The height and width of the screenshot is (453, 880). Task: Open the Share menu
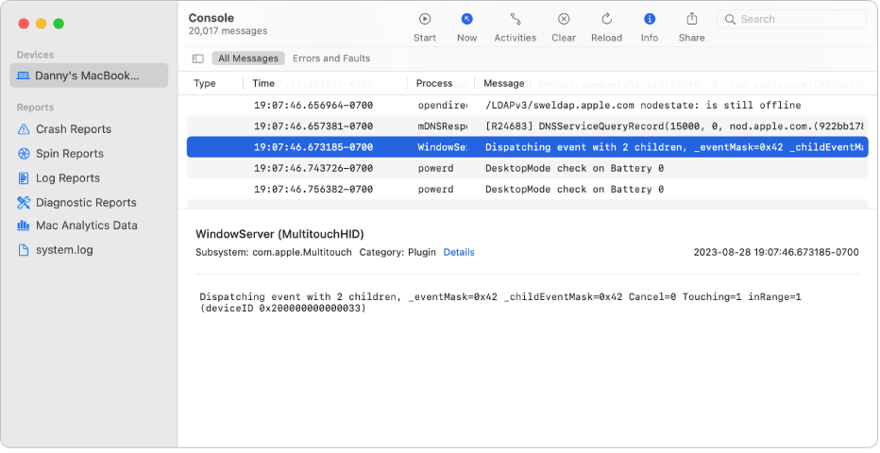coord(691,19)
